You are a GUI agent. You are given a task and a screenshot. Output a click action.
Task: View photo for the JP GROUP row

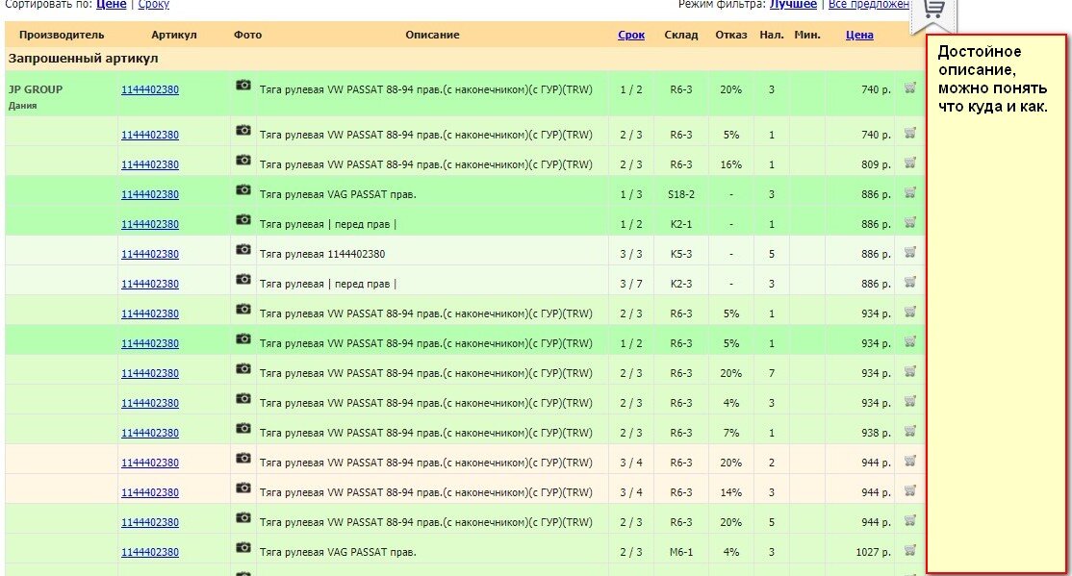243,86
